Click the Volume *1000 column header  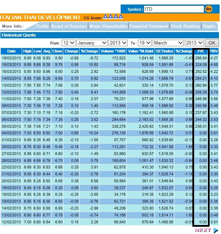(x=113, y=51)
